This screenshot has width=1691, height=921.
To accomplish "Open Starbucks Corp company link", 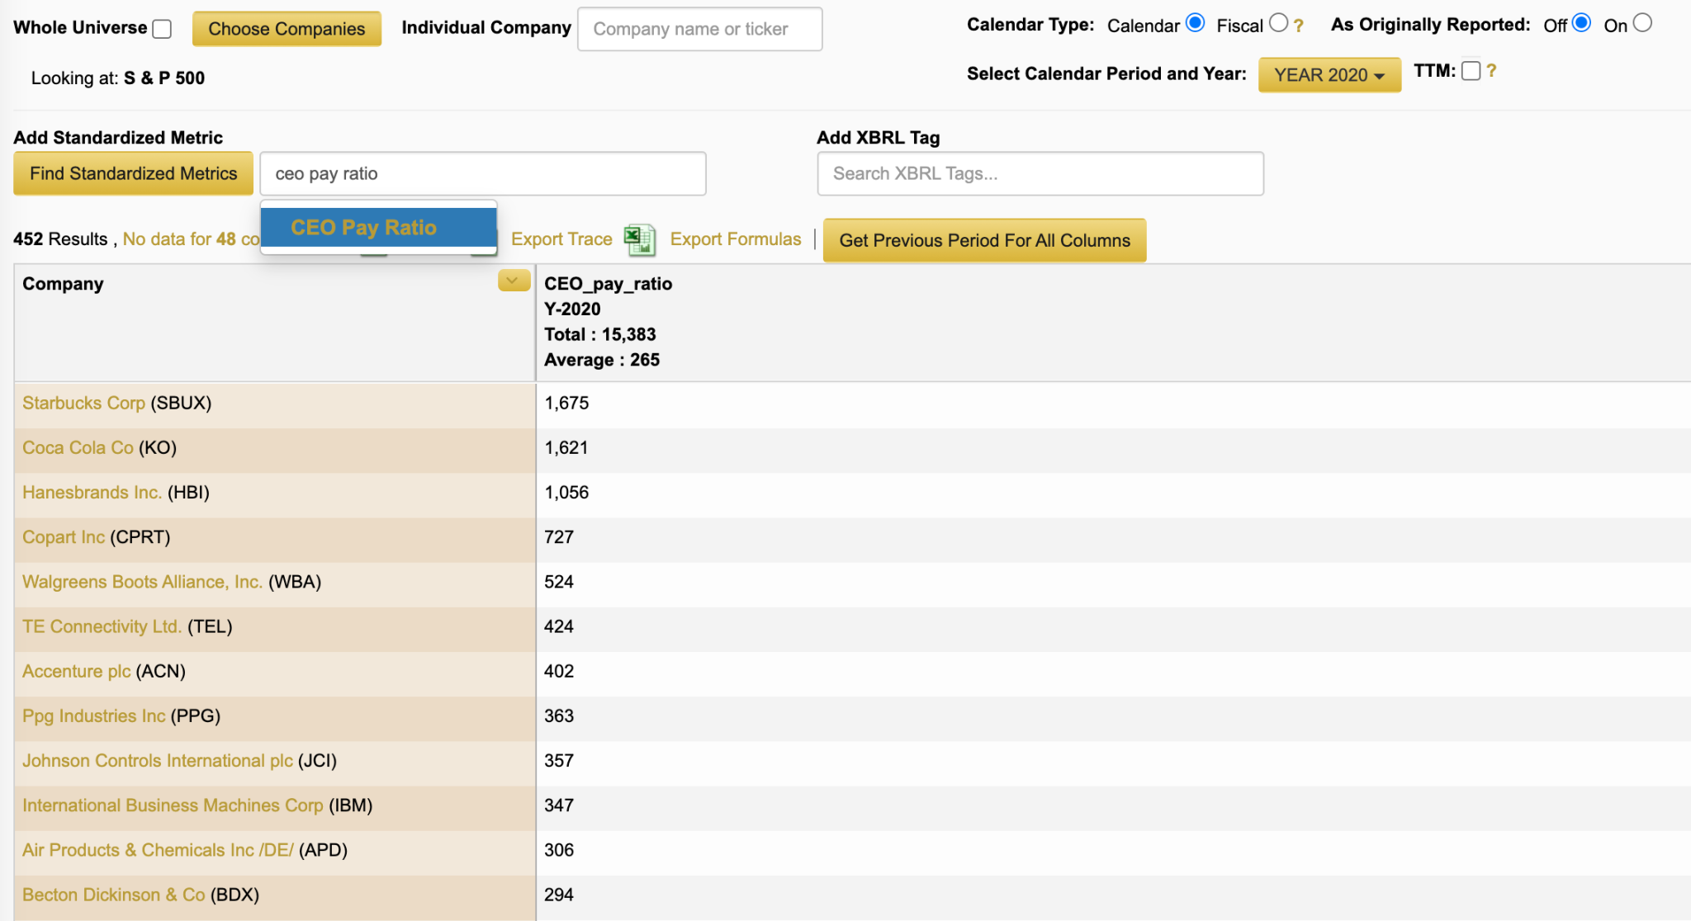I will 83,403.
